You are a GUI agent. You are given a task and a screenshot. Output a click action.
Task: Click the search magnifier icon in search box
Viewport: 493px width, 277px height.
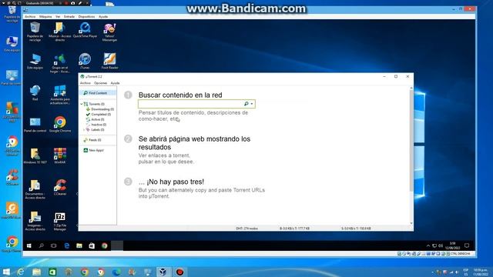click(246, 104)
